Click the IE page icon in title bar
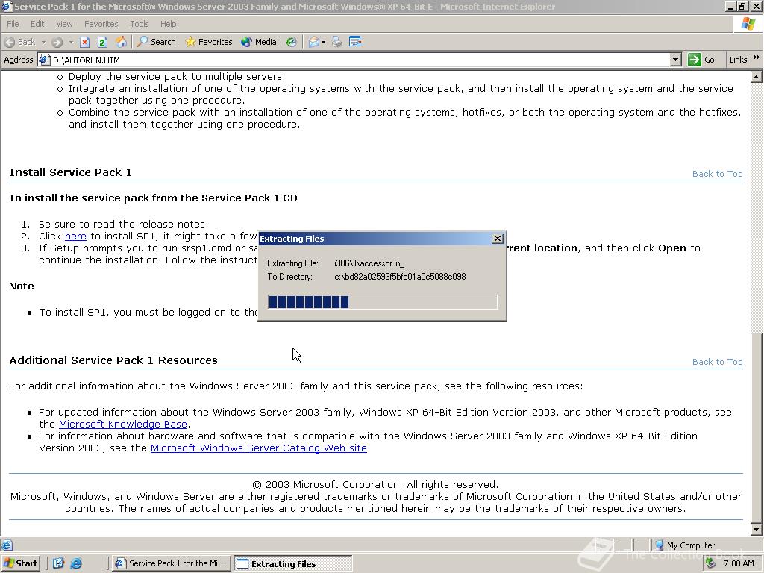 click(6, 6)
